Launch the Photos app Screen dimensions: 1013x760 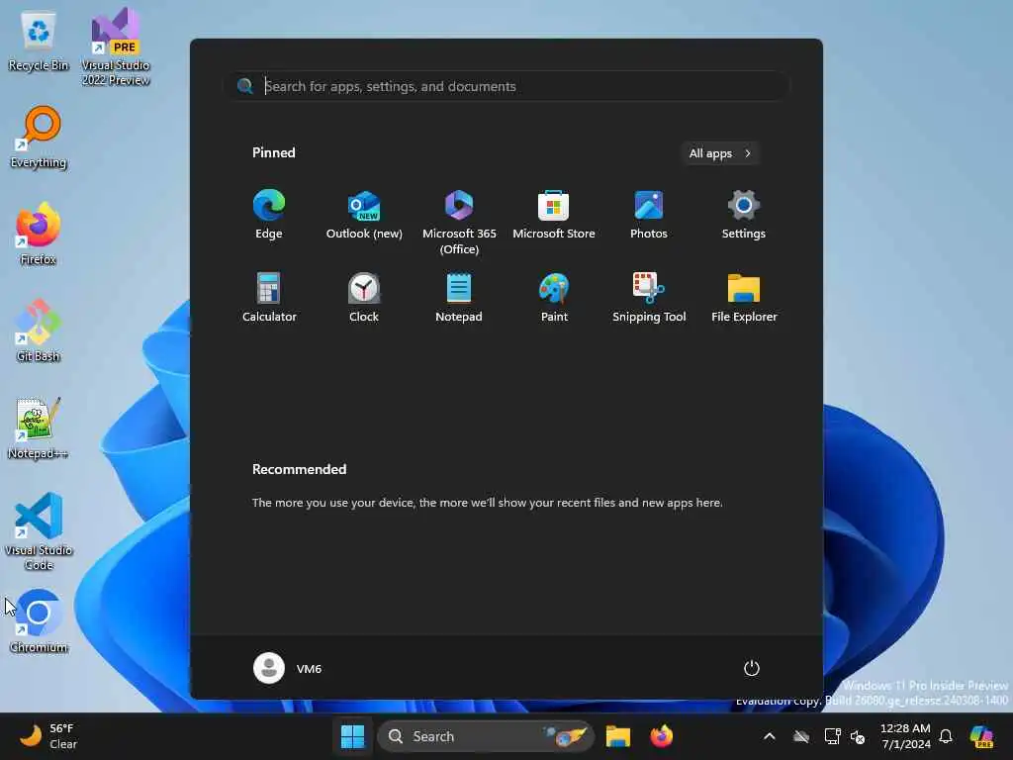649,215
